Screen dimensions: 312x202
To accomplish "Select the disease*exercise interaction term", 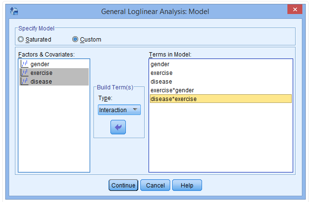I will point(174,99).
